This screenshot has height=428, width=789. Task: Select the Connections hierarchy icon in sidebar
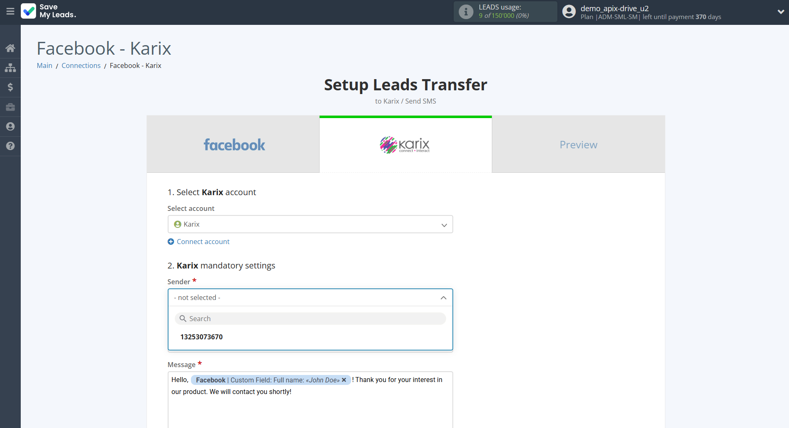[10, 67]
